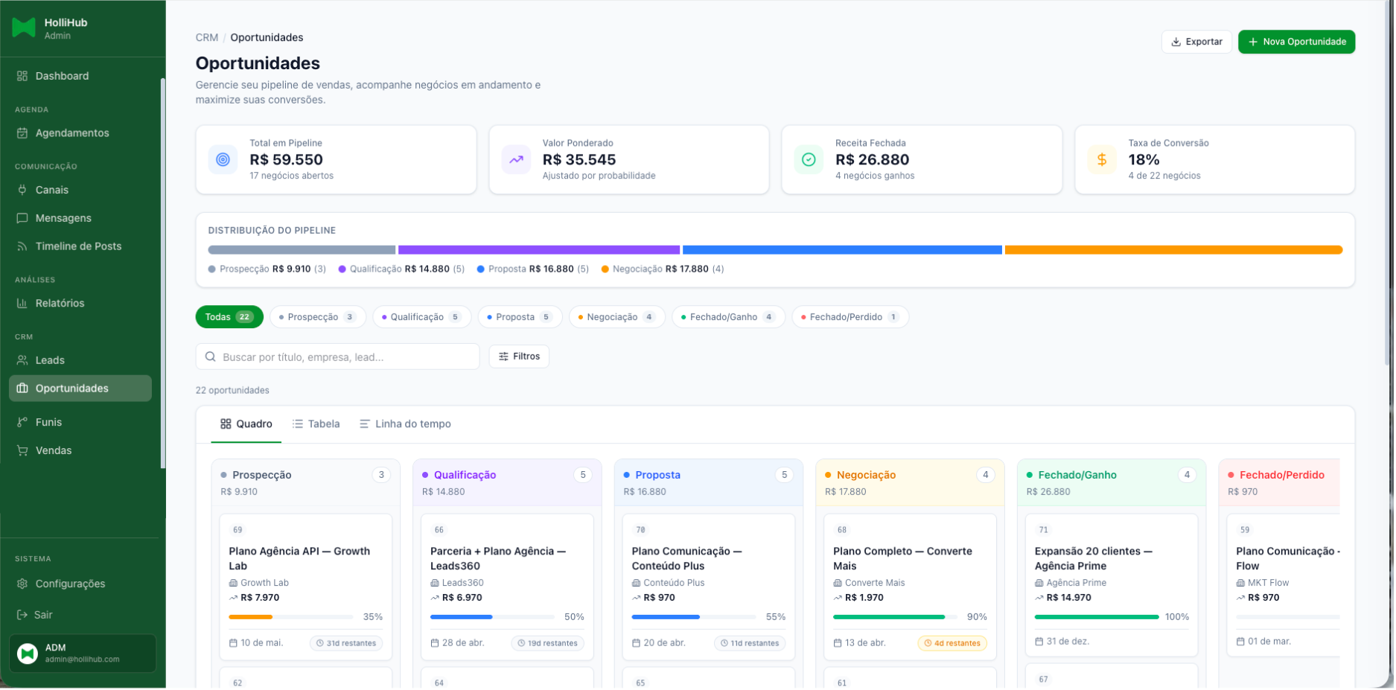The height and width of the screenshot is (690, 1396).
Task: Open the ADM user account panel
Action: pyautogui.click(x=82, y=653)
